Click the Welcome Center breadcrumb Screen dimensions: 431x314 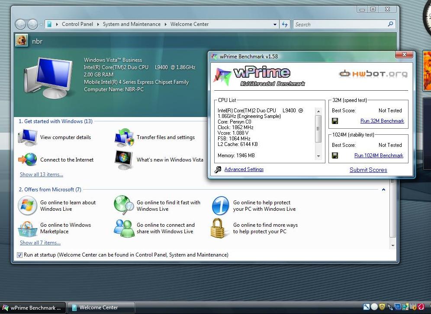[x=190, y=24]
